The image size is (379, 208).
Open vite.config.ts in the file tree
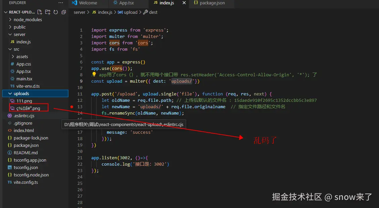[x=25, y=182]
